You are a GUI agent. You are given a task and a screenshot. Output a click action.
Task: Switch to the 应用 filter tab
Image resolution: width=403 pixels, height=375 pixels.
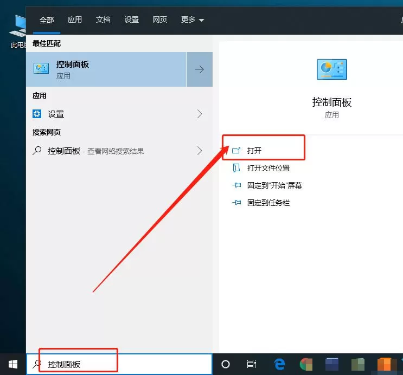[74, 20]
